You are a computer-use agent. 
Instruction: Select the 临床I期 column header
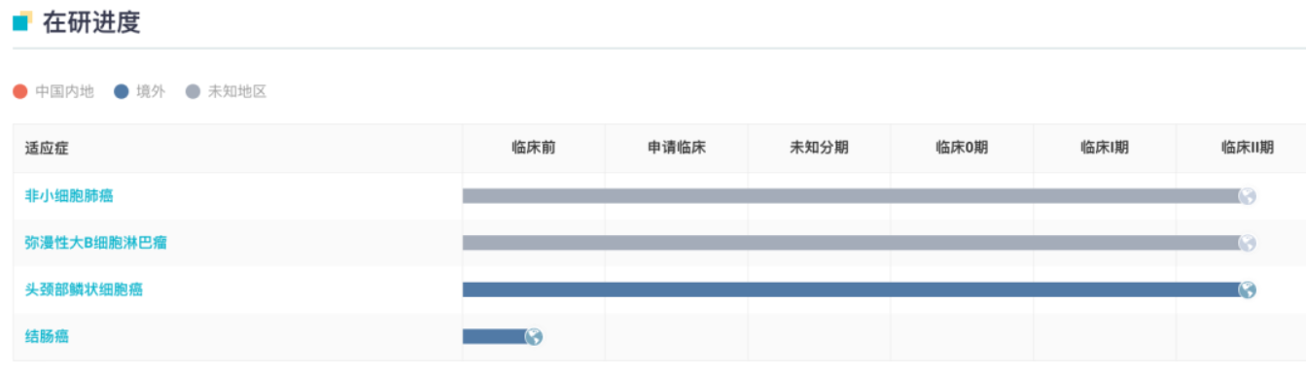point(1105,149)
